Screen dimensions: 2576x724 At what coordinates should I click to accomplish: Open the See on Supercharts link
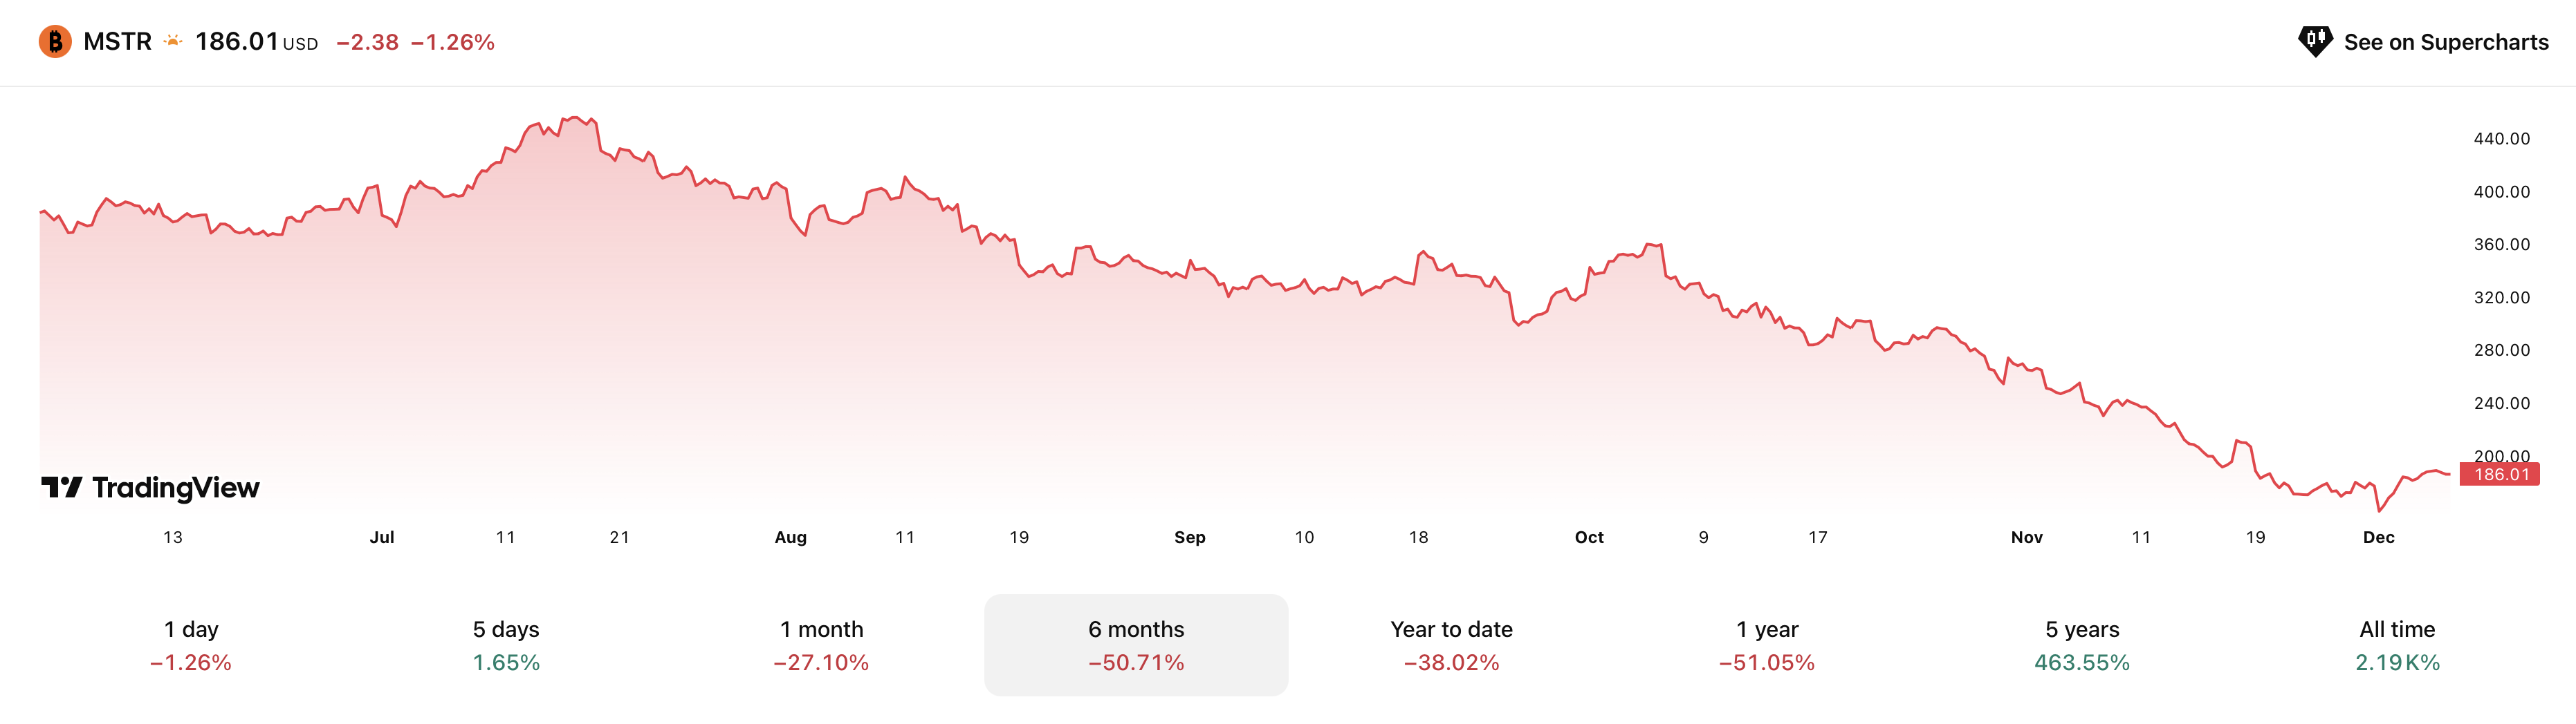tap(2445, 42)
